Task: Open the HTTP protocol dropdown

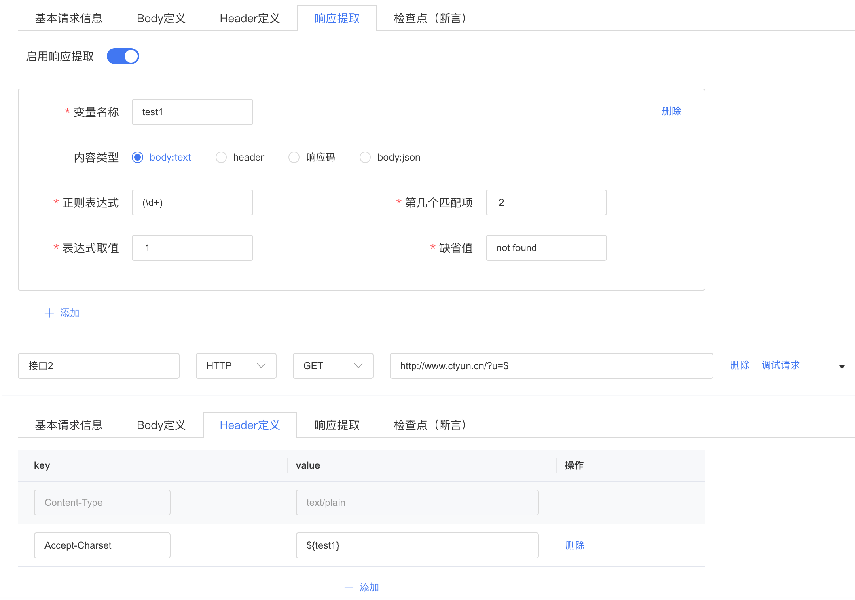Action: pos(236,366)
